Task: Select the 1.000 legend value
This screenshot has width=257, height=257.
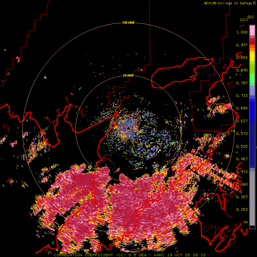Action: coord(242,32)
